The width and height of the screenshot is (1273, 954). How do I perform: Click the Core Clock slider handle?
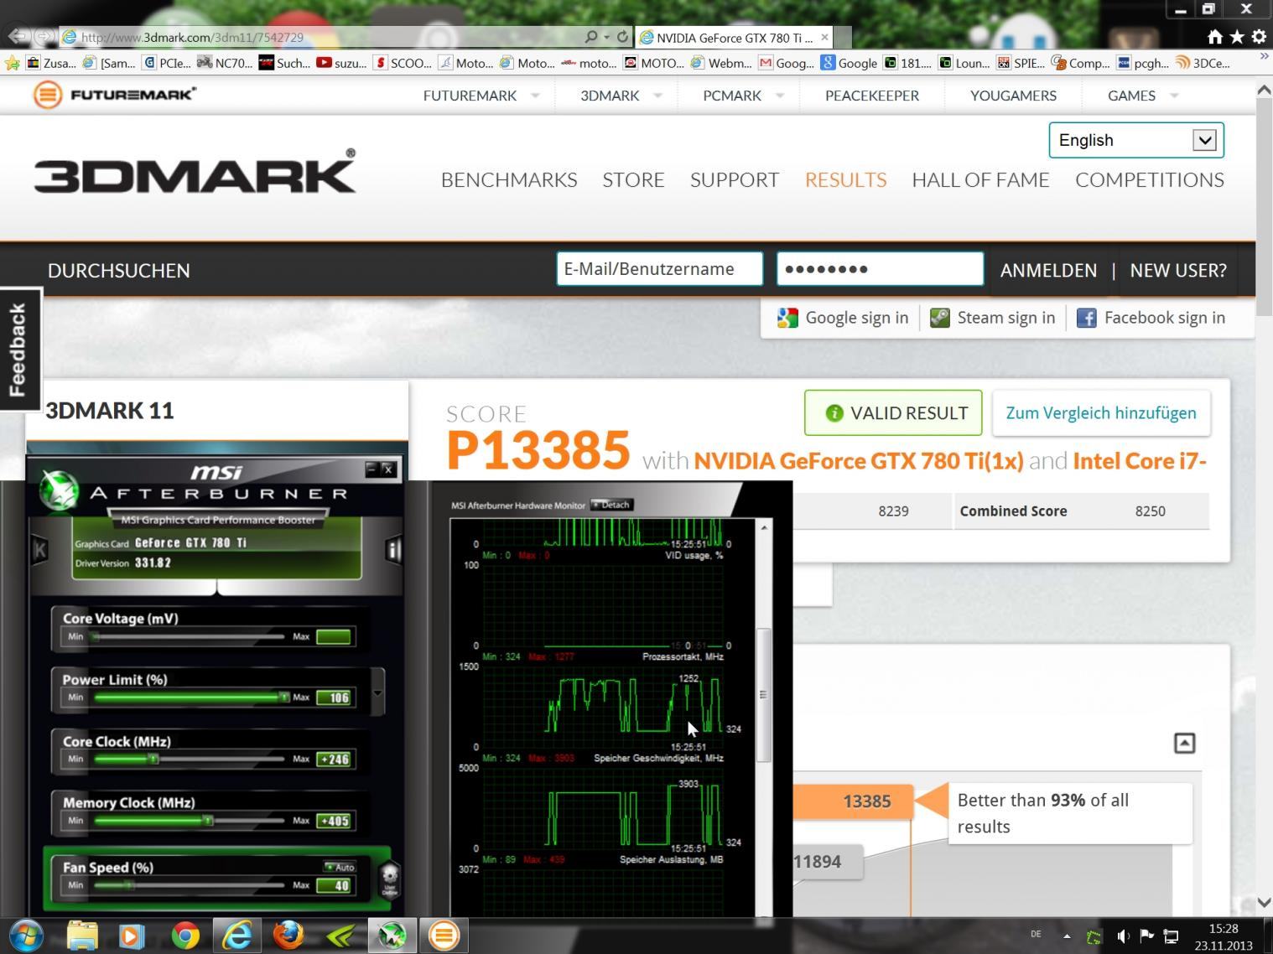(x=153, y=759)
